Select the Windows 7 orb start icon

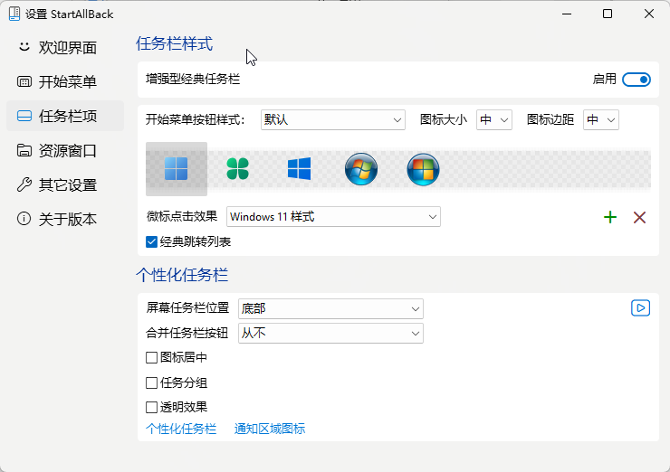(x=361, y=169)
